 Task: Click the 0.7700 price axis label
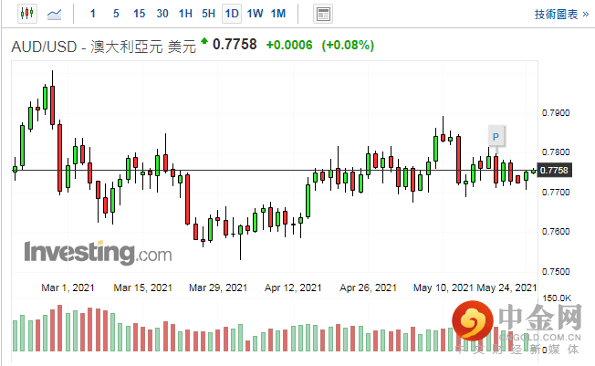tap(556, 192)
